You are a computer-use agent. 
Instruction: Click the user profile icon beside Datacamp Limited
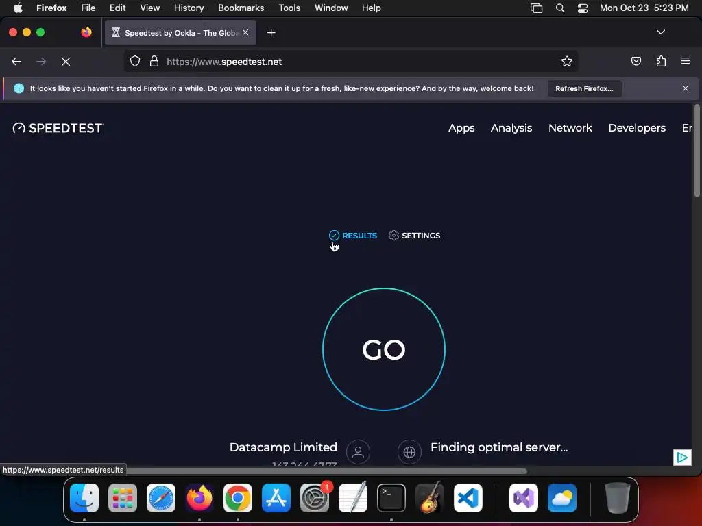[358, 452]
